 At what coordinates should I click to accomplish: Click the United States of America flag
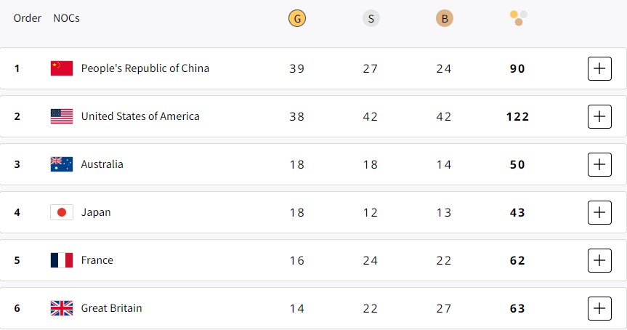(62, 116)
